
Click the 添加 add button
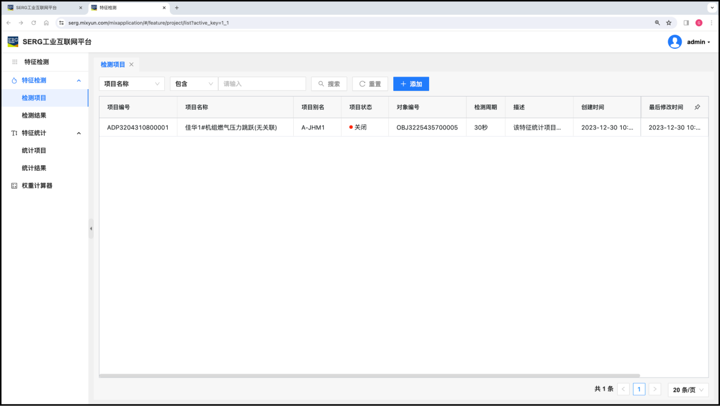[x=411, y=84]
